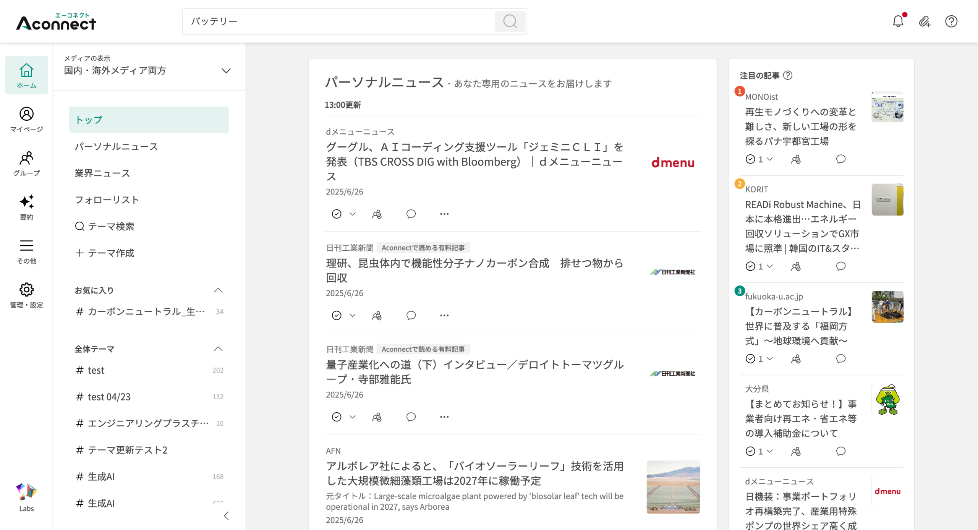Open the help question mark icon
The image size is (978, 530).
[x=951, y=21]
